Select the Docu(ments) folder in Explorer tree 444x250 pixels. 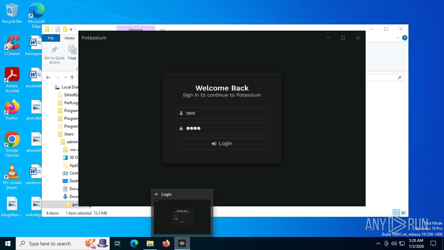71,189
